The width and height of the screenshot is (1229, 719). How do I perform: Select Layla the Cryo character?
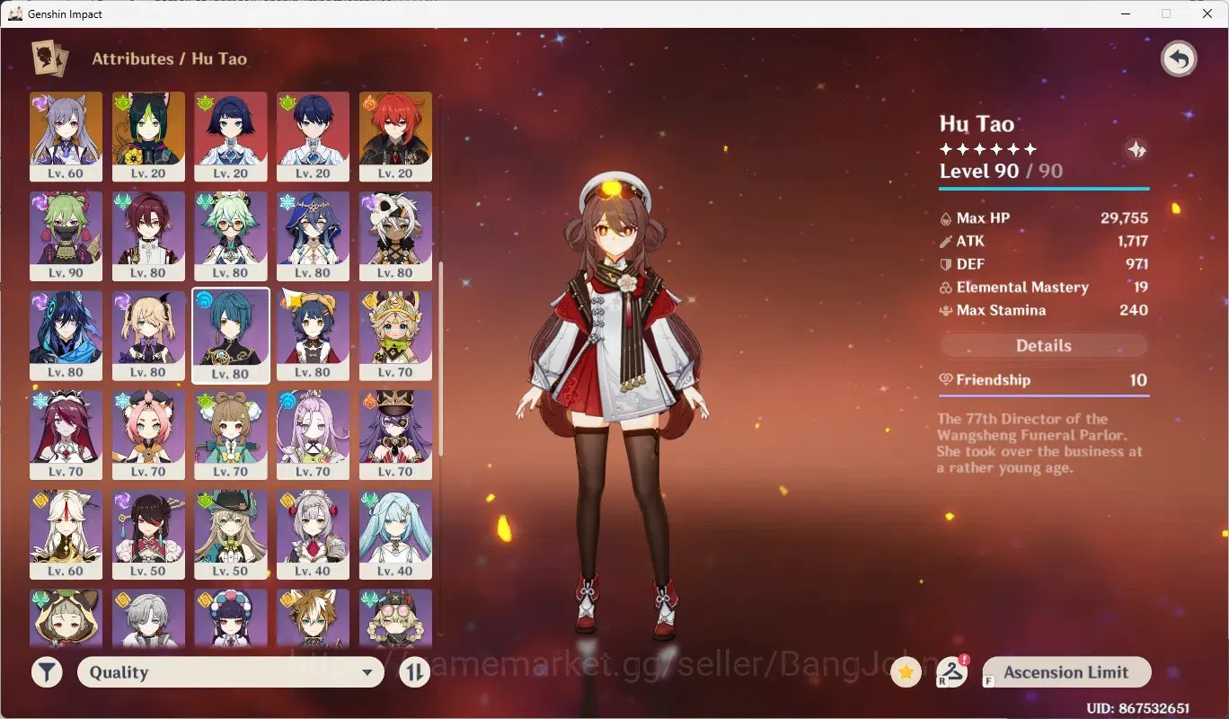coord(313,236)
